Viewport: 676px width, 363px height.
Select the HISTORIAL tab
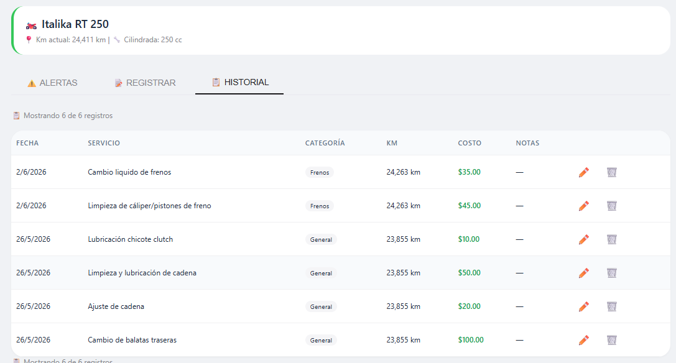pos(239,82)
